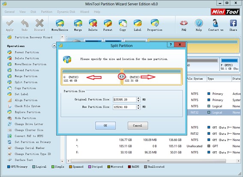Click the Type column header

[x=219, y=79]
